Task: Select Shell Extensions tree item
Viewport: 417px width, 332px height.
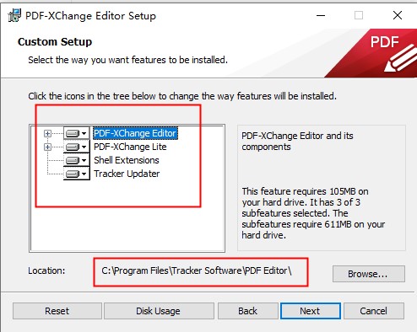Action: (x=127, y=160)
